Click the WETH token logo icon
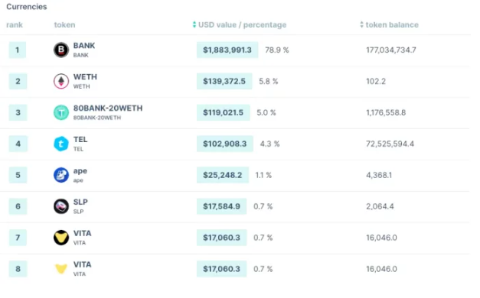The height and width of the screenshot is (298, 480). pyautogui.click(x=61, y=81)
